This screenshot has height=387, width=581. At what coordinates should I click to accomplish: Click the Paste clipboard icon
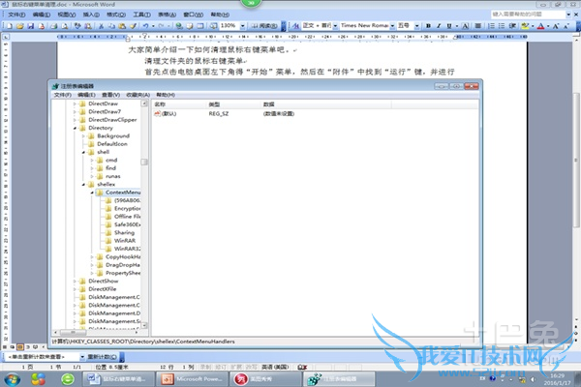(x=122, y=26)
